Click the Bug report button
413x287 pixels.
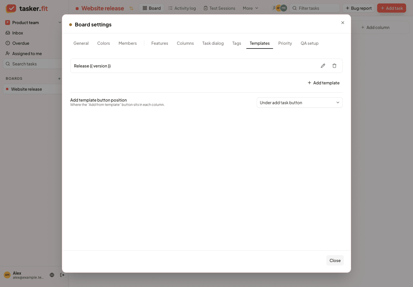tap(359, 8)
